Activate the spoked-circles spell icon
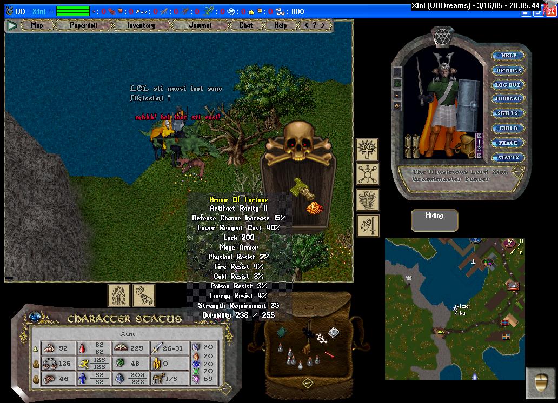The width and height of the screenshot is (558, 403). (x=368, y=174)
